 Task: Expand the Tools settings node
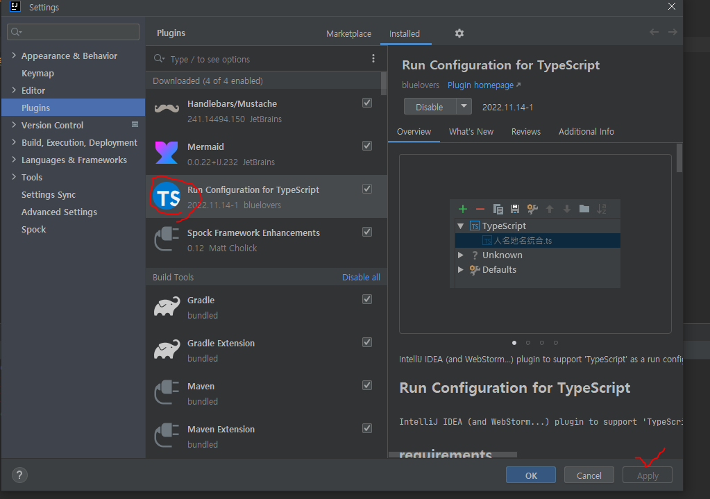(x=14, y=176)
